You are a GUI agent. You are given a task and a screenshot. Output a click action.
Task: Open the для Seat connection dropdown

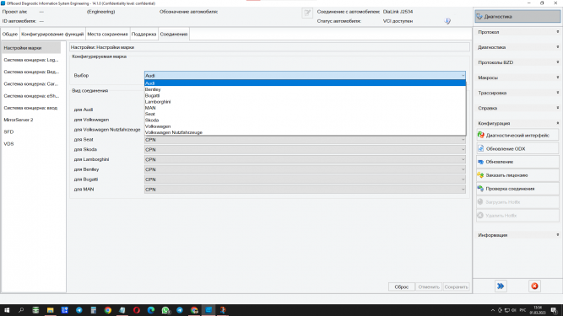tap(305, 140)
